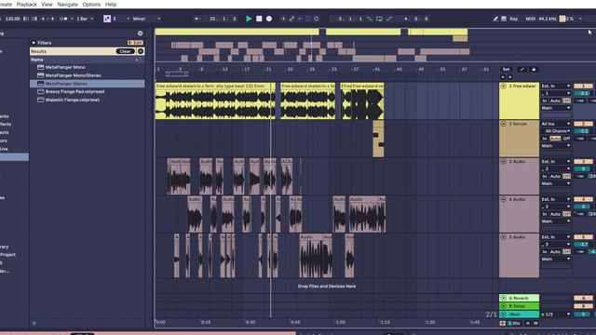
Task: Toggle the Key Map Mode button
Action: tap(514, 19)
